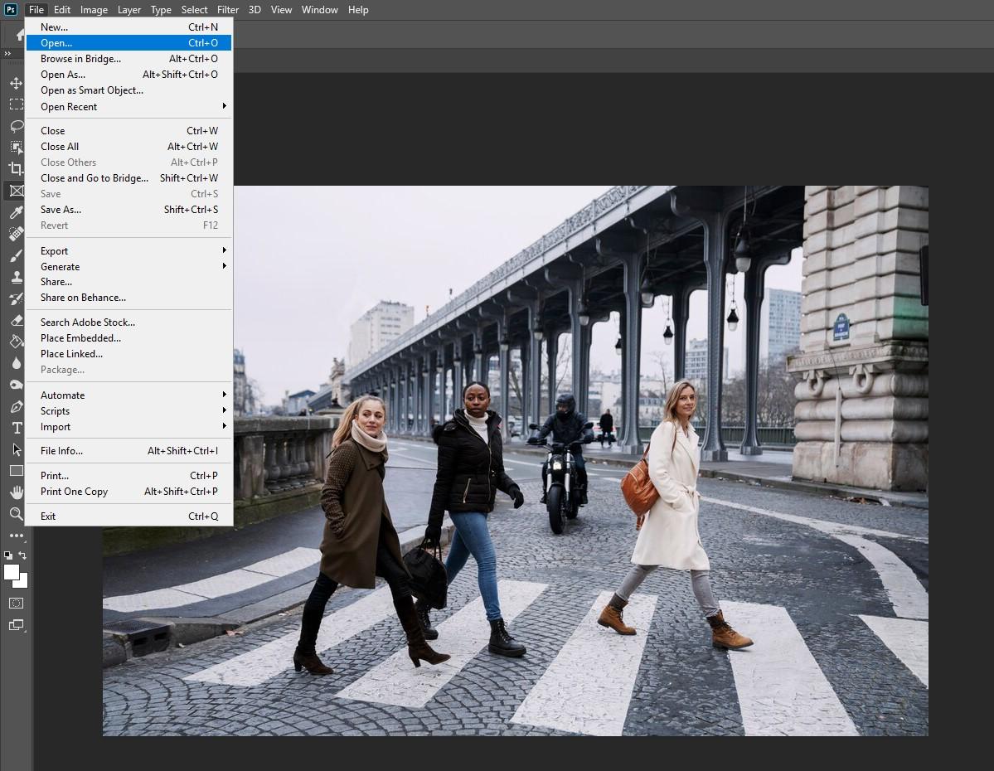
Task: Select the Lasso tool
Action: pos(16,126)
